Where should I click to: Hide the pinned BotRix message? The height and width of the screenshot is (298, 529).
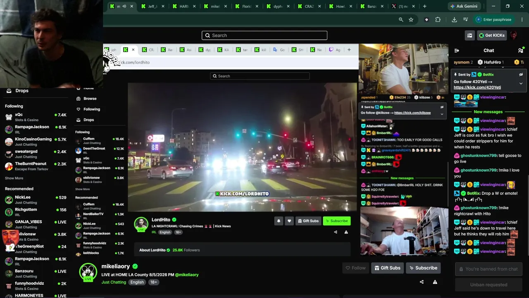521,74
